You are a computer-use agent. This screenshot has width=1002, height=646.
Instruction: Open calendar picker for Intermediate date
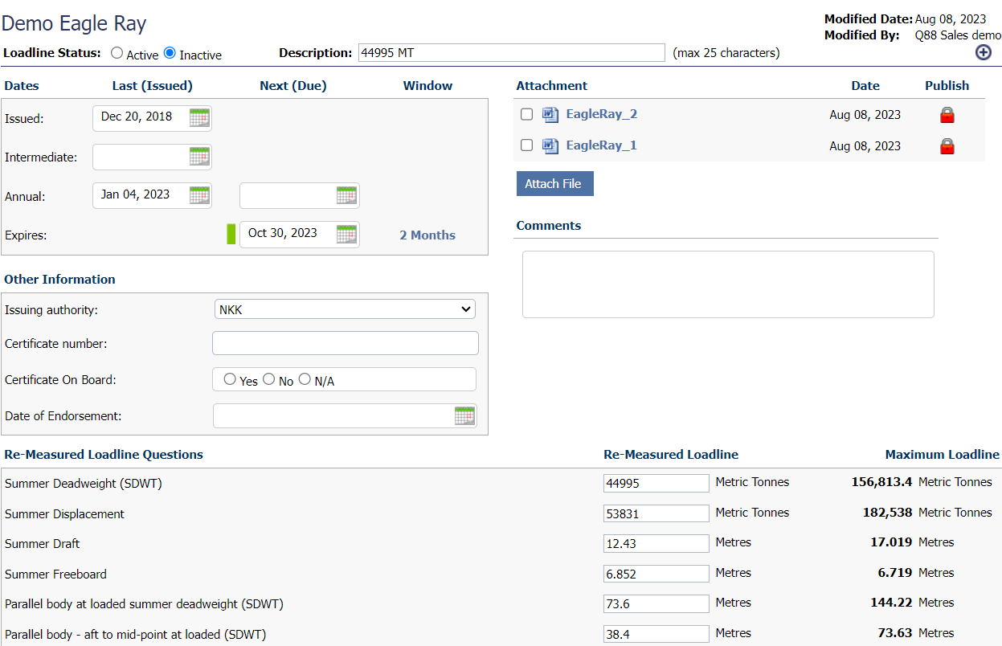coord(199,157)
